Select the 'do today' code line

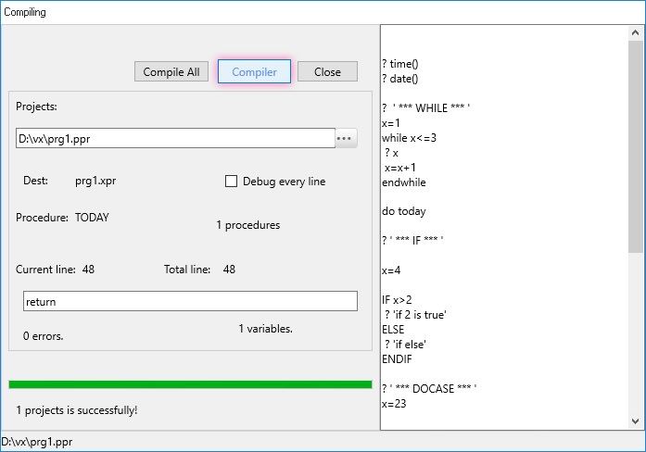click(x=403, y=211)
